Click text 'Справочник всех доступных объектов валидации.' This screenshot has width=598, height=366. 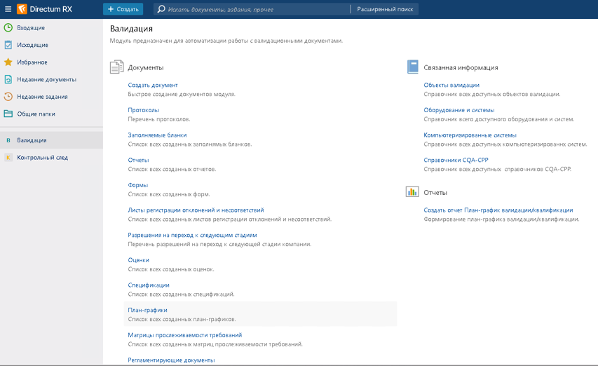(492, 94)
